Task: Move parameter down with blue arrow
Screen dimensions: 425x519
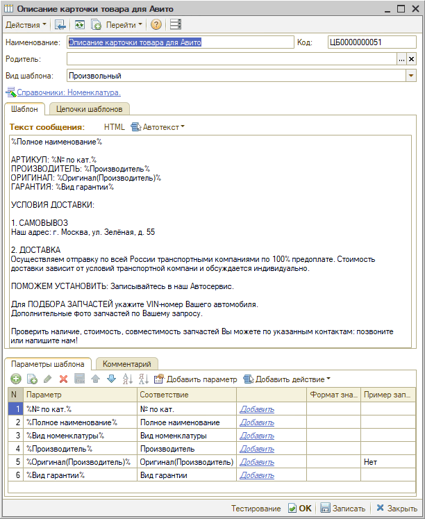Action: coord(111,379)
